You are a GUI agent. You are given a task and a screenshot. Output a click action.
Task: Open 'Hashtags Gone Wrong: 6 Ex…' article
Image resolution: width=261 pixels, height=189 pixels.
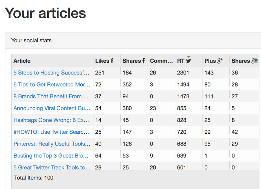click(x=51, y=120)
